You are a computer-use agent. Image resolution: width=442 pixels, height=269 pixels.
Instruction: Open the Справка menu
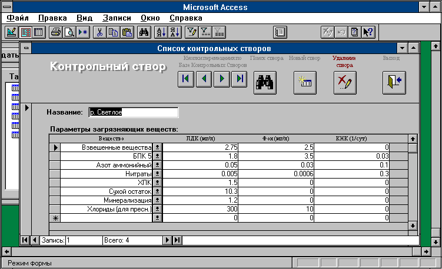tap(186, 18)
